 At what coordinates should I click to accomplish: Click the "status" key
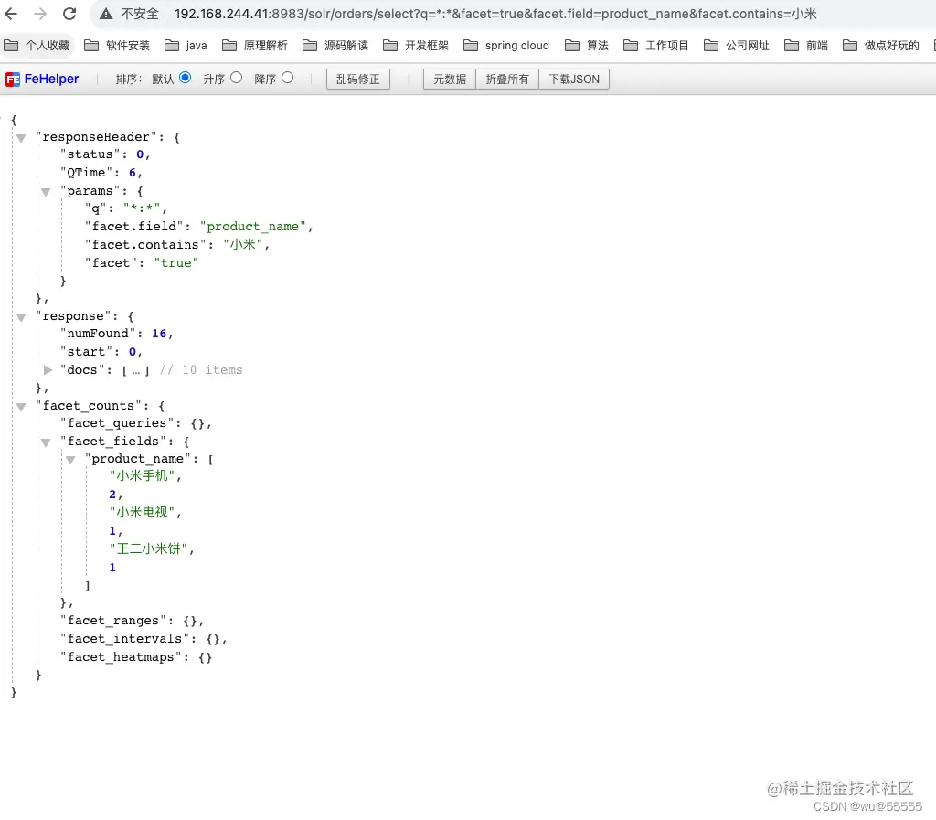90,154
